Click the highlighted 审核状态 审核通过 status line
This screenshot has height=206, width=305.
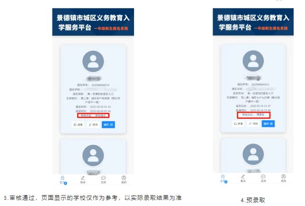point(93,116)
